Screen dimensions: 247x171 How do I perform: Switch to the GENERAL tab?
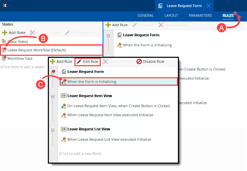click(x=146, y=15)
